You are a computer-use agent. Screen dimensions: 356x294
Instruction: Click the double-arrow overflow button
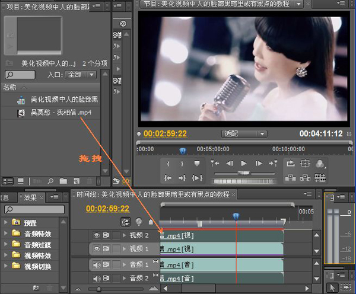[x=123, y=23]
